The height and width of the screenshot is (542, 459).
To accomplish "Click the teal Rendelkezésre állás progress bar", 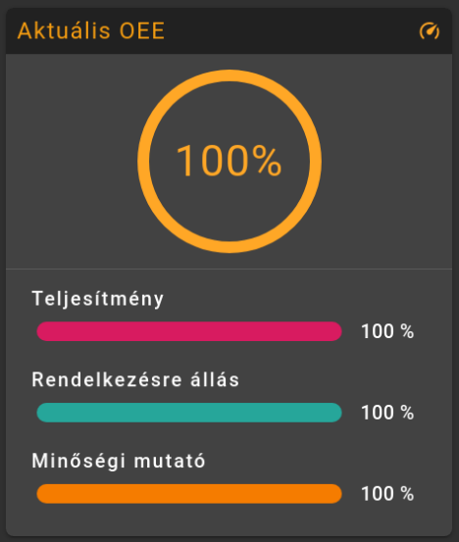I will click(x=189, y=413).
